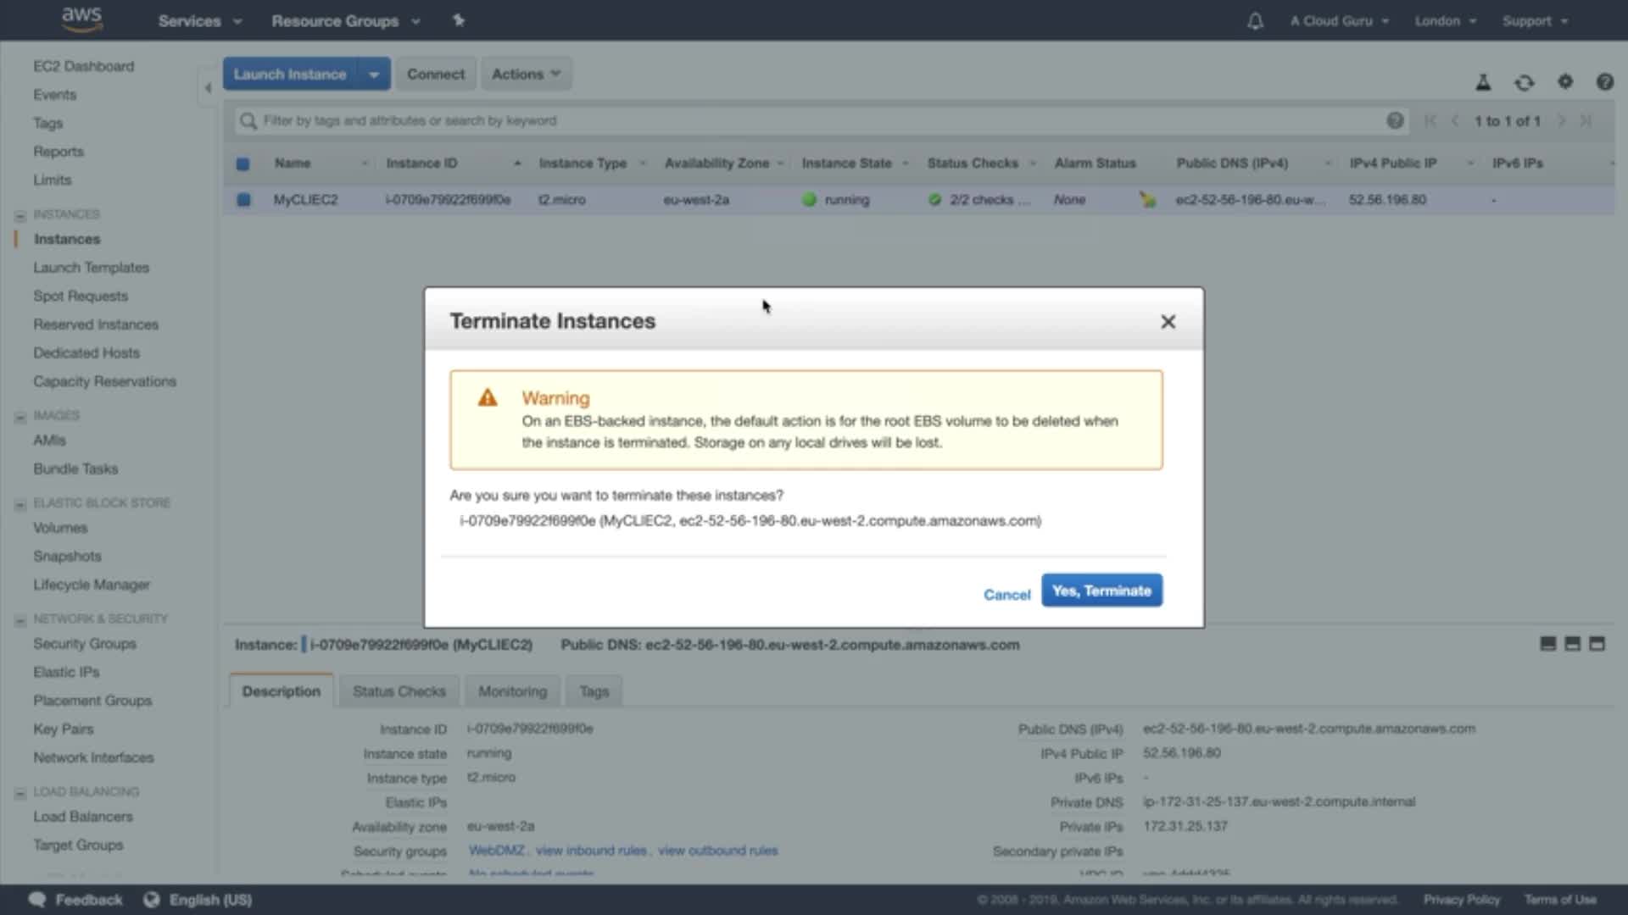The image size is (1628, 915).
Task: Expand the Actions dropdown
Action: 526,75
